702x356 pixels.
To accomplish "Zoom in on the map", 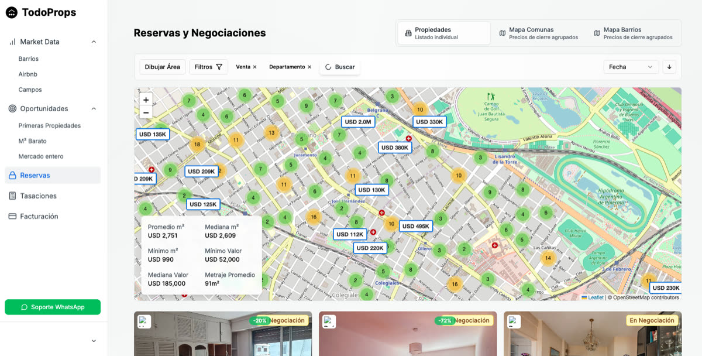I will tap(146, 100).
